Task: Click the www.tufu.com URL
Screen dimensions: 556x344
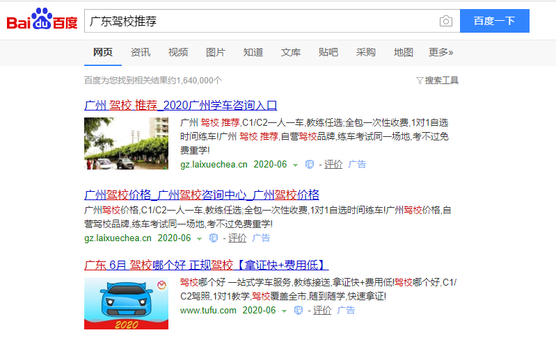Action: [x=208, y=311]
